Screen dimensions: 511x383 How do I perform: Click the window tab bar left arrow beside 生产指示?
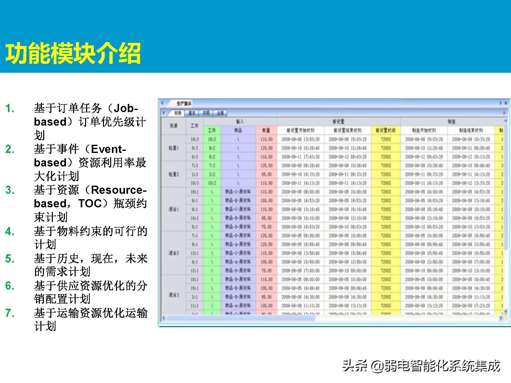tap(162, 103)
